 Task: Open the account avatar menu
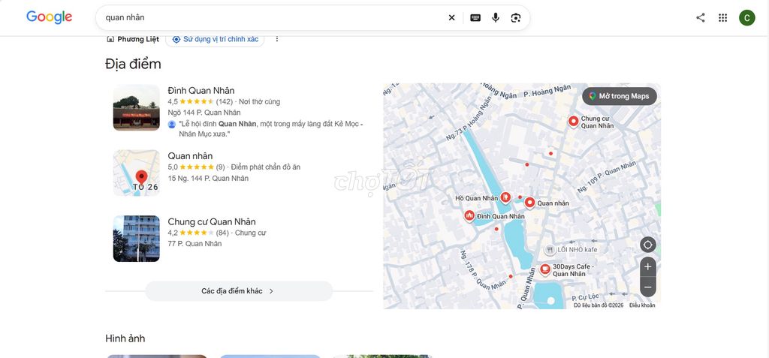coord(747,18)
